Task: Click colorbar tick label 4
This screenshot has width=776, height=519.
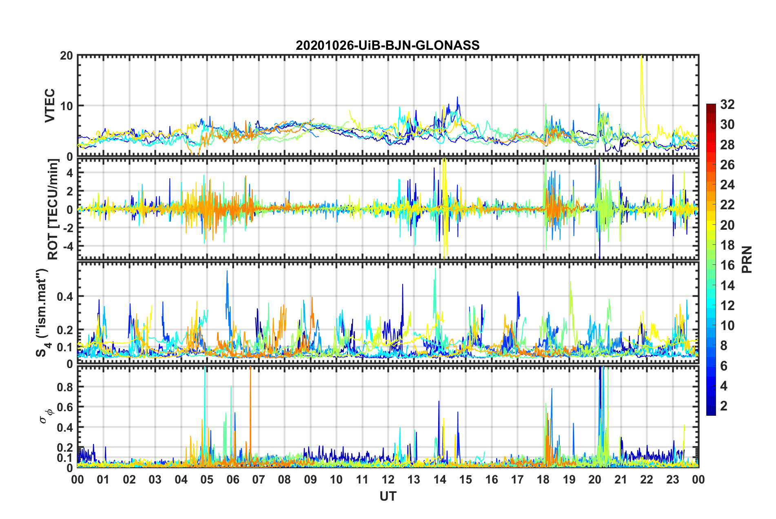Action: tap(724, 386)
